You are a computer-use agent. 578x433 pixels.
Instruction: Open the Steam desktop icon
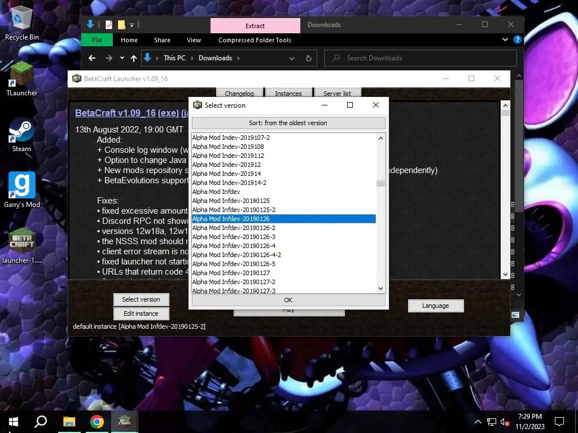click(x=22, y=135)
